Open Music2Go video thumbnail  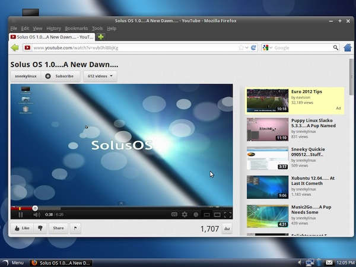point(268,216)
